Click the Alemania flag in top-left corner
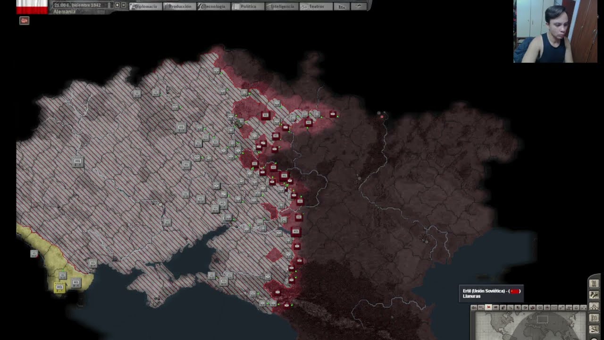Screen dimensions: 604x340 tap(32, 7)
